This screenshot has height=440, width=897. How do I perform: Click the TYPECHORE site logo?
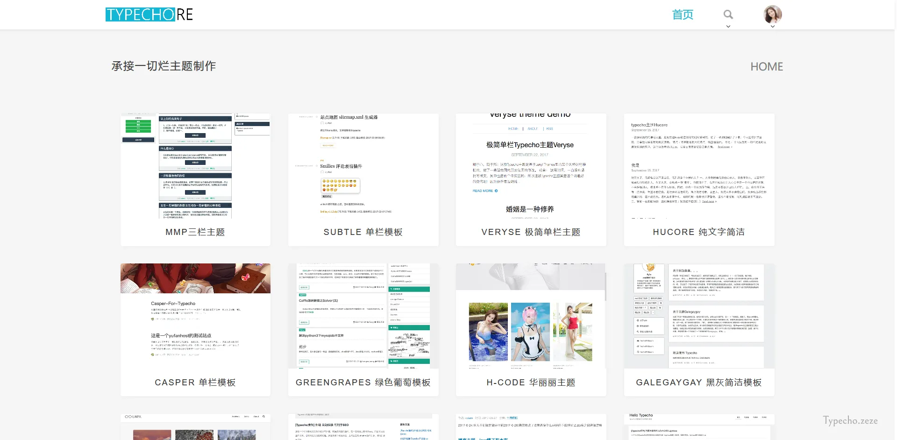click(149, 14)
